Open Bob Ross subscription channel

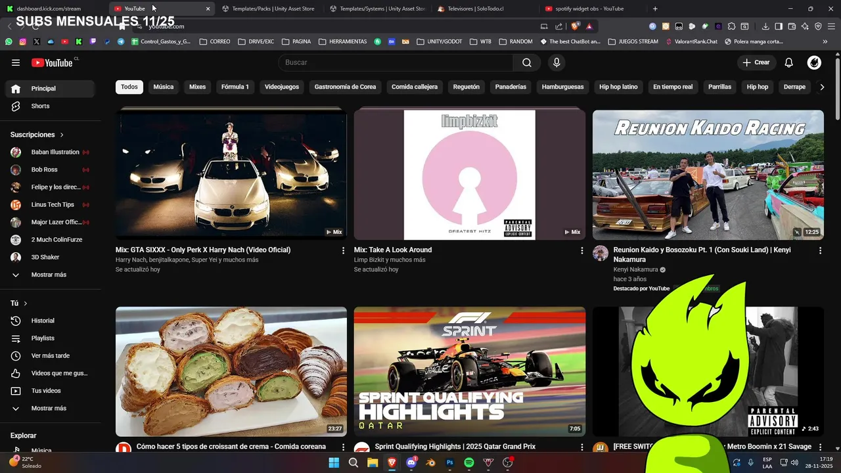pyautogui.click(x=50, y=169)
